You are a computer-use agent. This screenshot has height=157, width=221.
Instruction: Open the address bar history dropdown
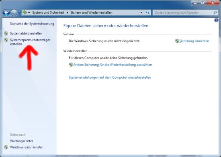coord(141,12)
